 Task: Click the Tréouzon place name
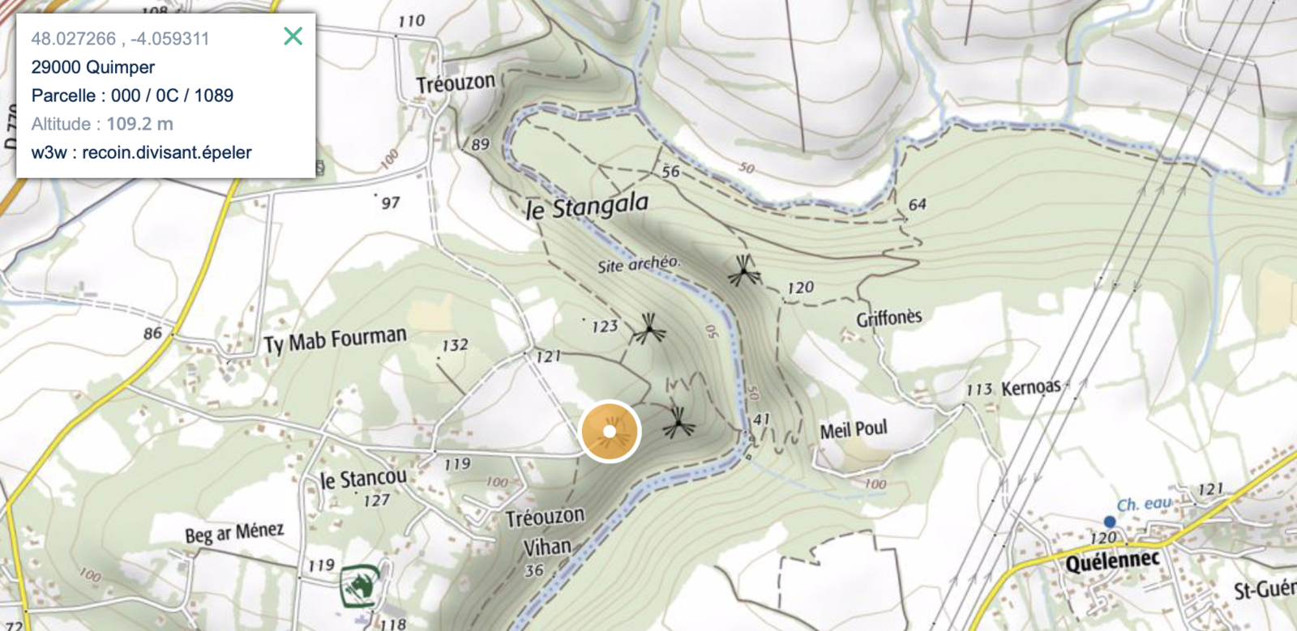click(x=456, y=83)
